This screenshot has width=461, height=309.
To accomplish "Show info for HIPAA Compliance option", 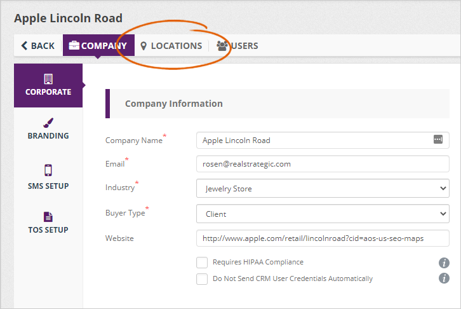I will point(444,263).
